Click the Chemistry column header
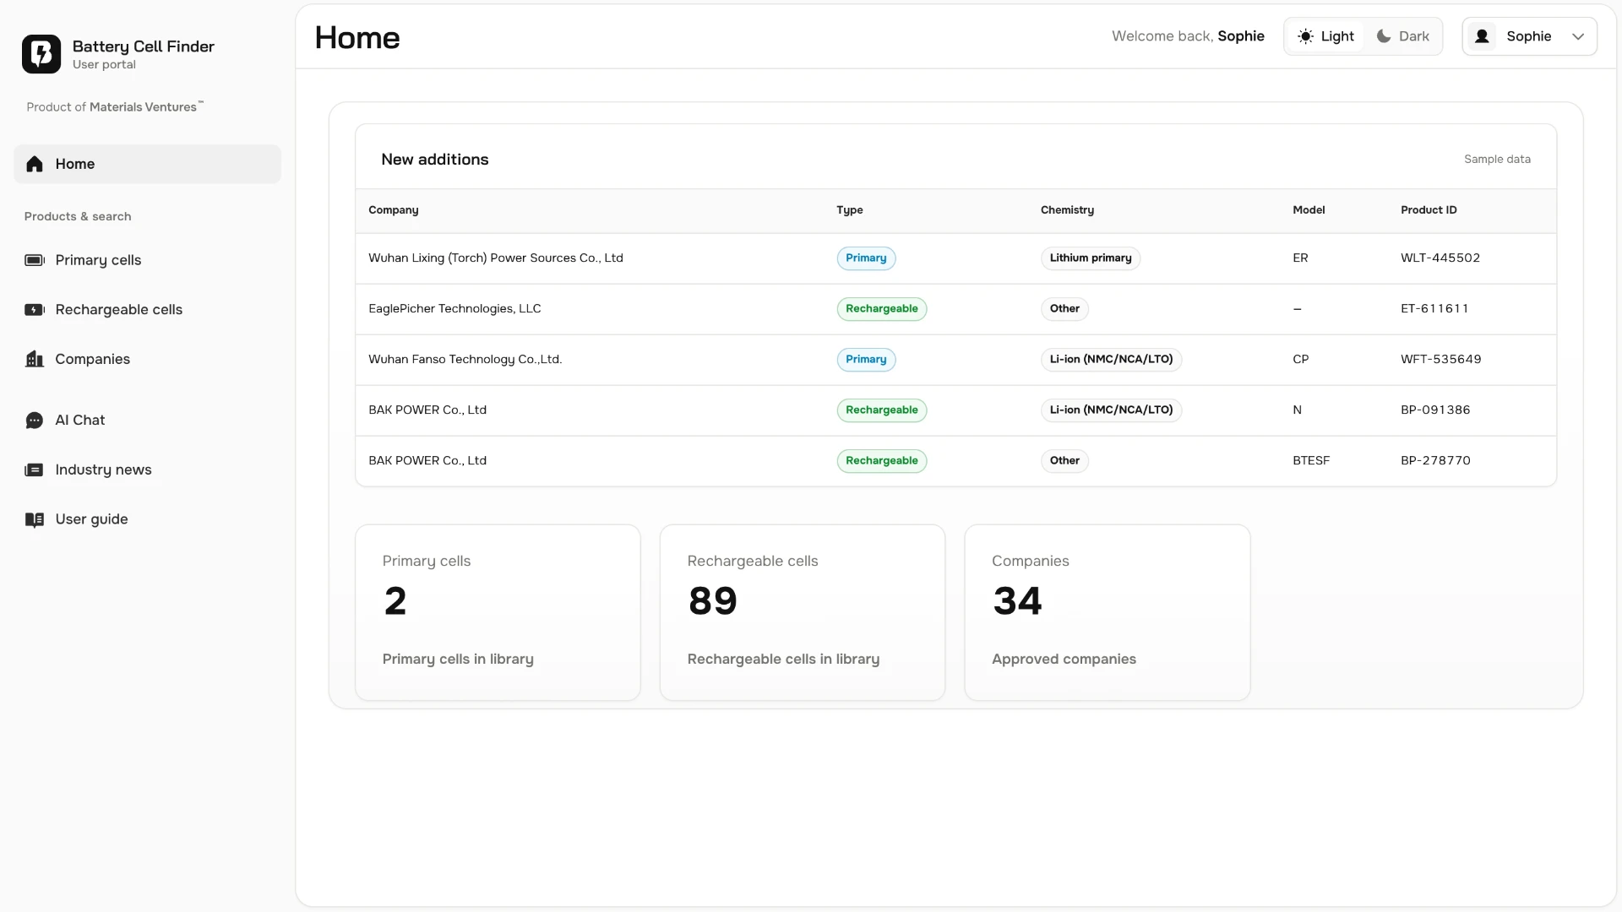This screenshot has height=912, width=1622. [x=1067, y=210]
